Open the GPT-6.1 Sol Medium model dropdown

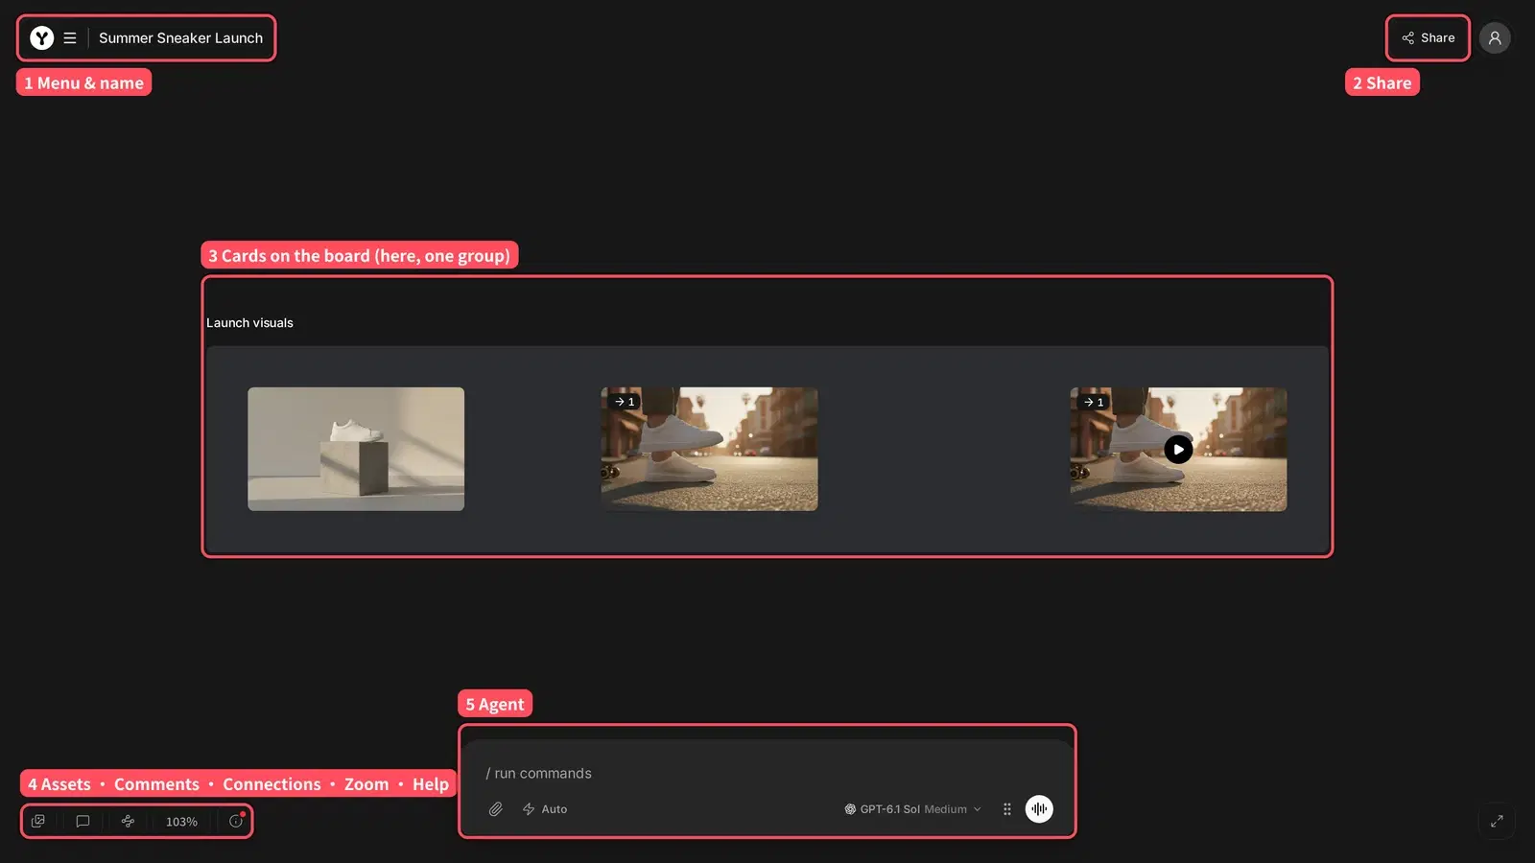pos(913,809)
